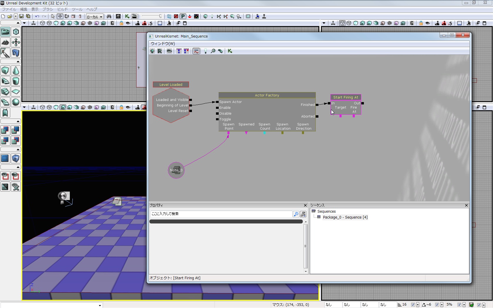Select the Actor Factory node header
Viewport: 493px width, 308px height.
tap(267, 95)
